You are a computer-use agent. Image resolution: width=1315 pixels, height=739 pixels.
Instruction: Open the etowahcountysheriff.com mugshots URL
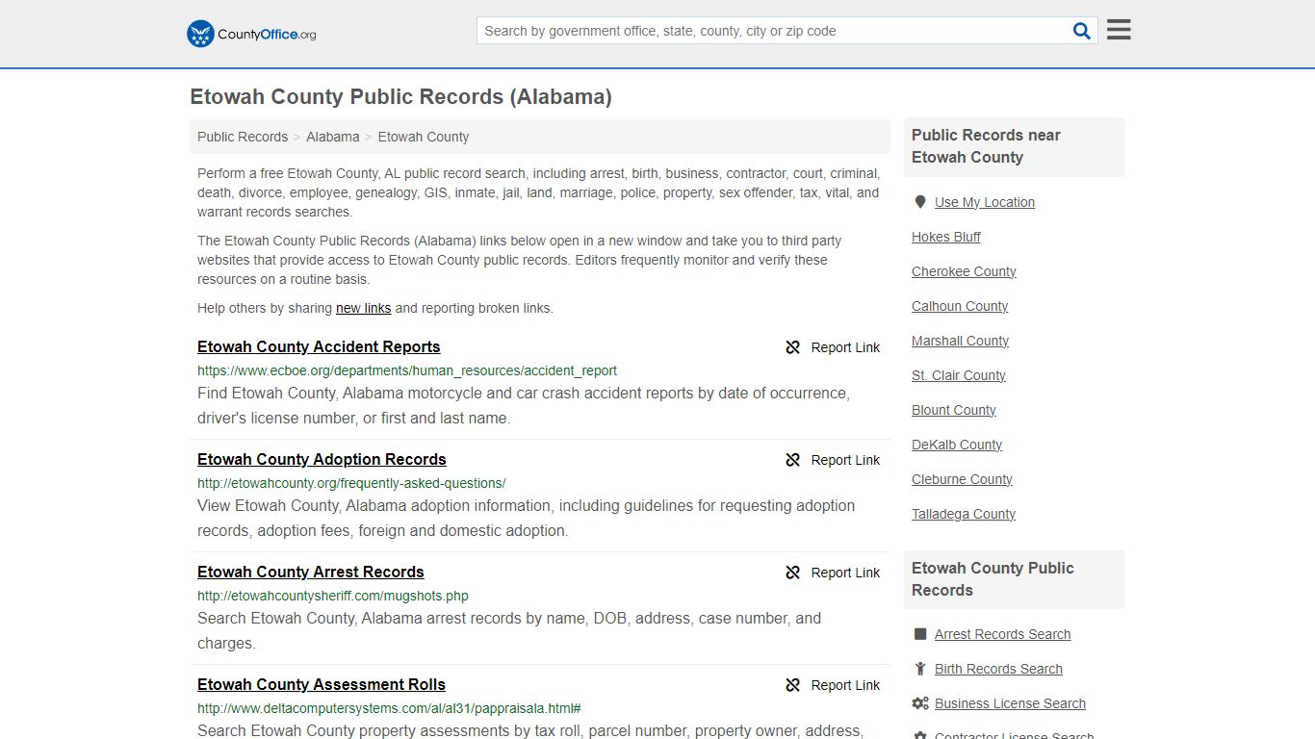[332, 596]
